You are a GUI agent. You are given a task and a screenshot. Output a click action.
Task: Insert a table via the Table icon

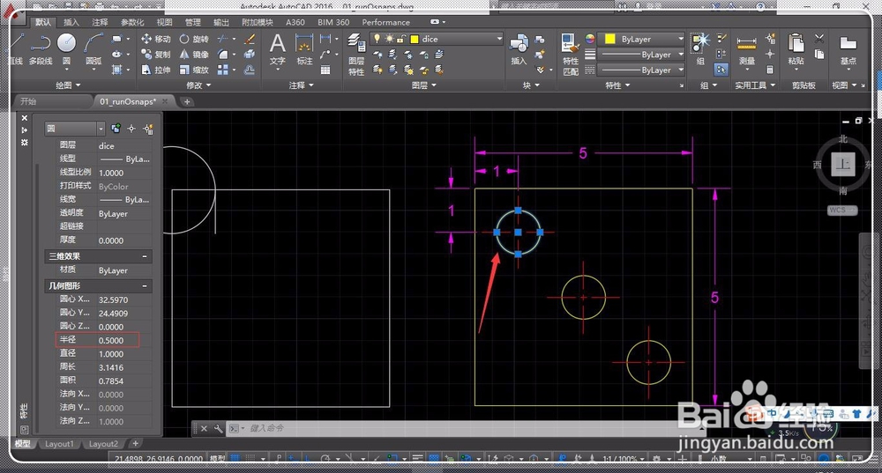325,70
